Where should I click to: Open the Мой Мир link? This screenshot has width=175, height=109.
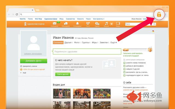coord(38,19)
